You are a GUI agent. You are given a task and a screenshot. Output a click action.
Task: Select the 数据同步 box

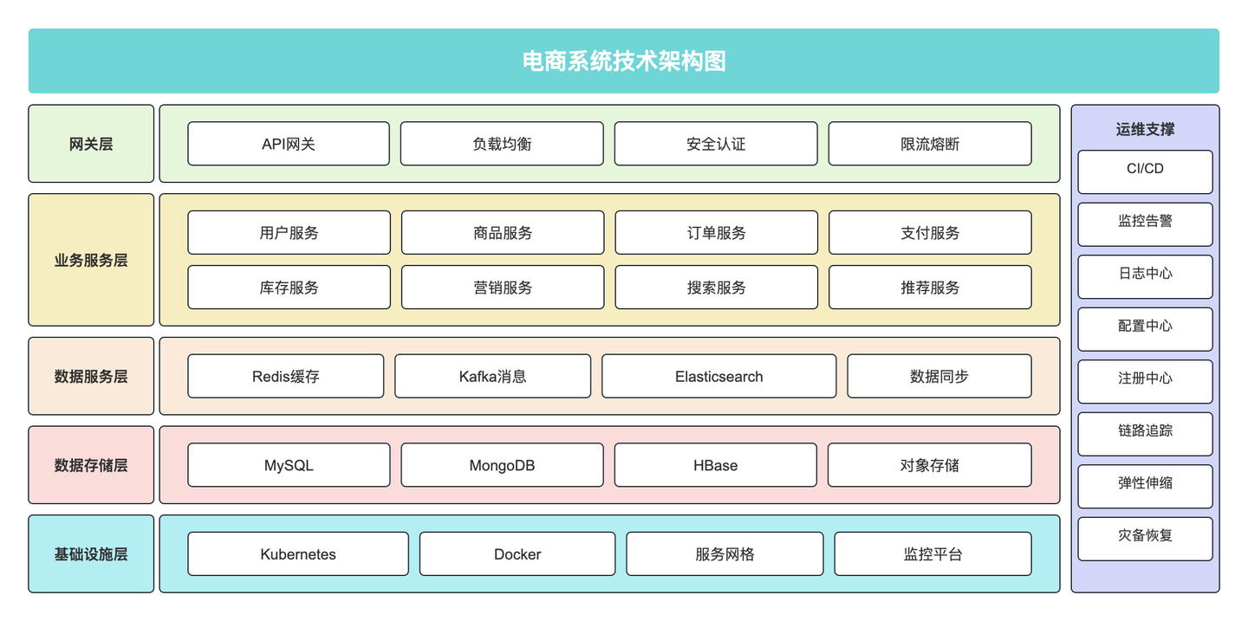[939, 377]
